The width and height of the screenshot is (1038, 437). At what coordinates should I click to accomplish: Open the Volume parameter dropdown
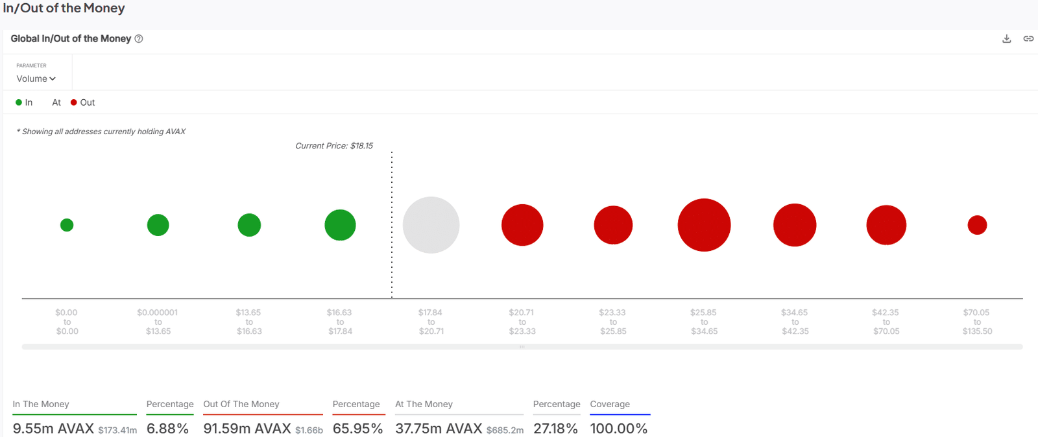pyautogui.click(x=36, y=78)
